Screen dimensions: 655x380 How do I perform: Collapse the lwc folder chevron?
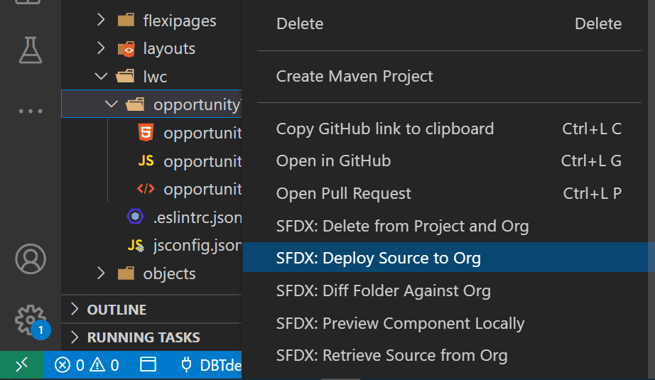(101, 77)
